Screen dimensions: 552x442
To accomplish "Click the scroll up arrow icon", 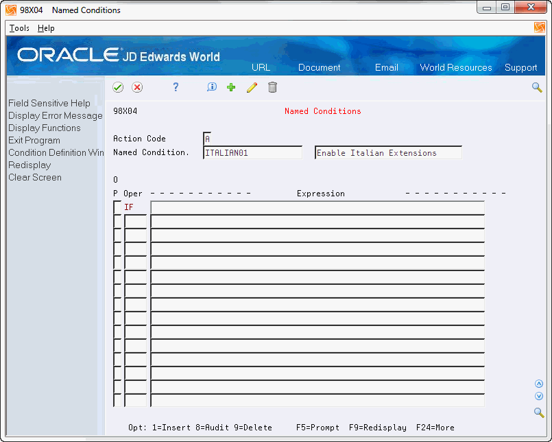I will pyautogui.click(x=539, y=384).
